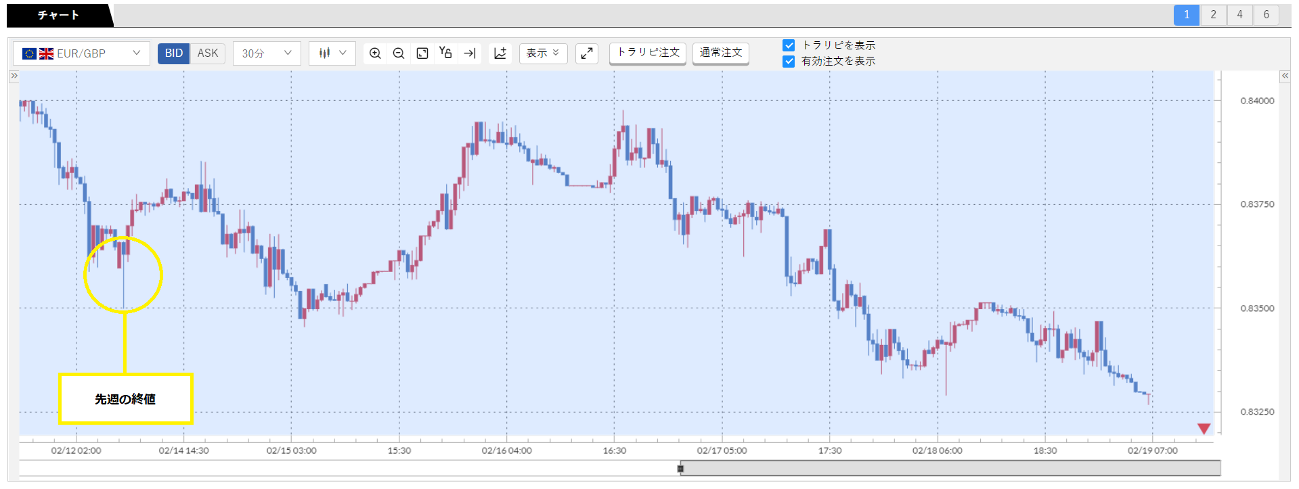Click the zoom in magnifier icon
Viewport: 1299px width, 489px height.
(x=375, y=53)
